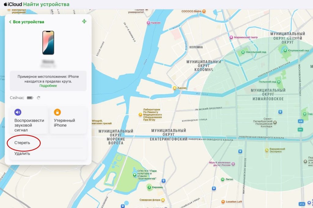Click Примерное местоположение info text
Image resolution: width=313 pixels, height=208 pixels.
[48, 79]
